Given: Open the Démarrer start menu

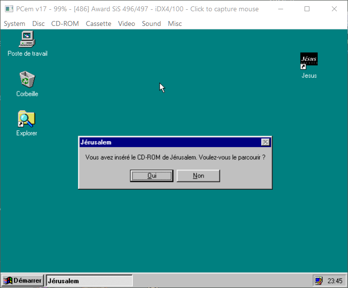Looking at the screenshot, I should click(22, 281).
